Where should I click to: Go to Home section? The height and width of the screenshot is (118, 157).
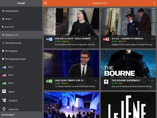coord(21,19)
